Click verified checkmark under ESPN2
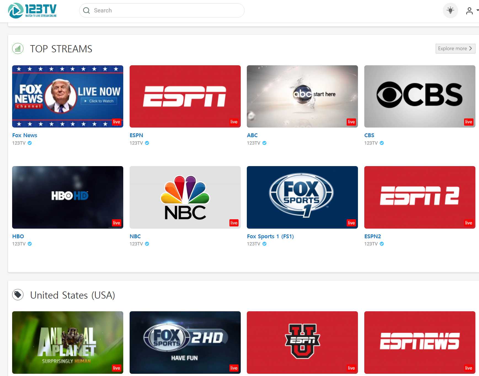479x376 pixels. [382, 244]
